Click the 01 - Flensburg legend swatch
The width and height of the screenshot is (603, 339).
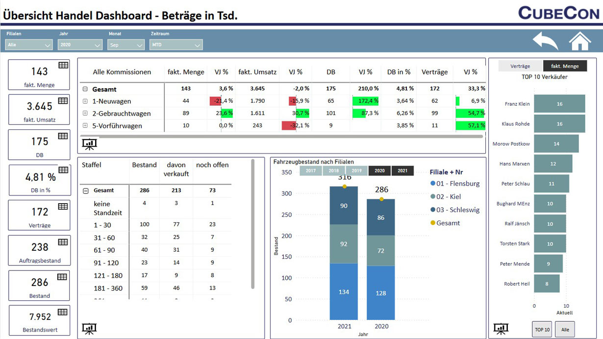(432, 184)
